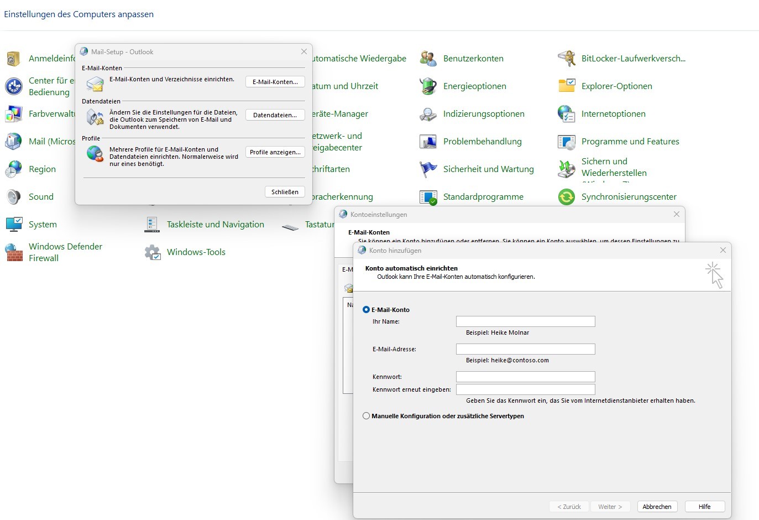Open the Datendateien... button
759x520 pixels.
click(275, 115)
